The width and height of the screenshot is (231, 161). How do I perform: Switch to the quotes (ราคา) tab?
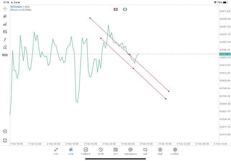click(56, 151)
